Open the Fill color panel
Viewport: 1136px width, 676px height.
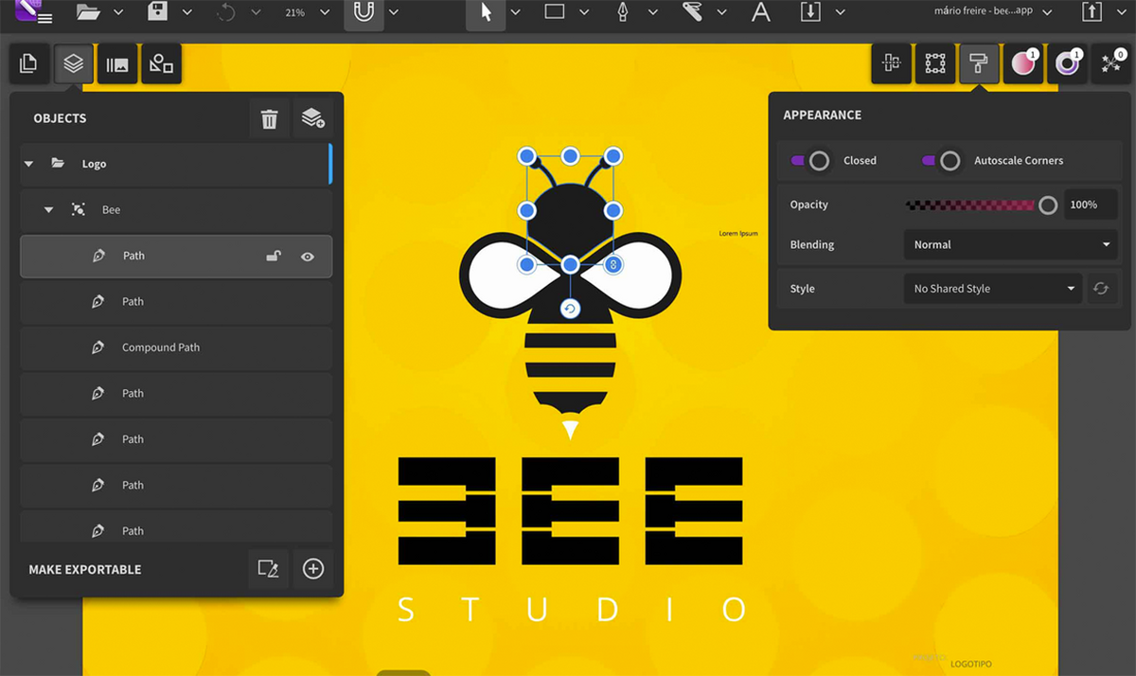point(1022,63)
